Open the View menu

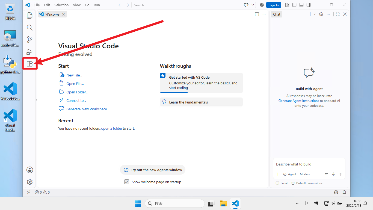77,5
